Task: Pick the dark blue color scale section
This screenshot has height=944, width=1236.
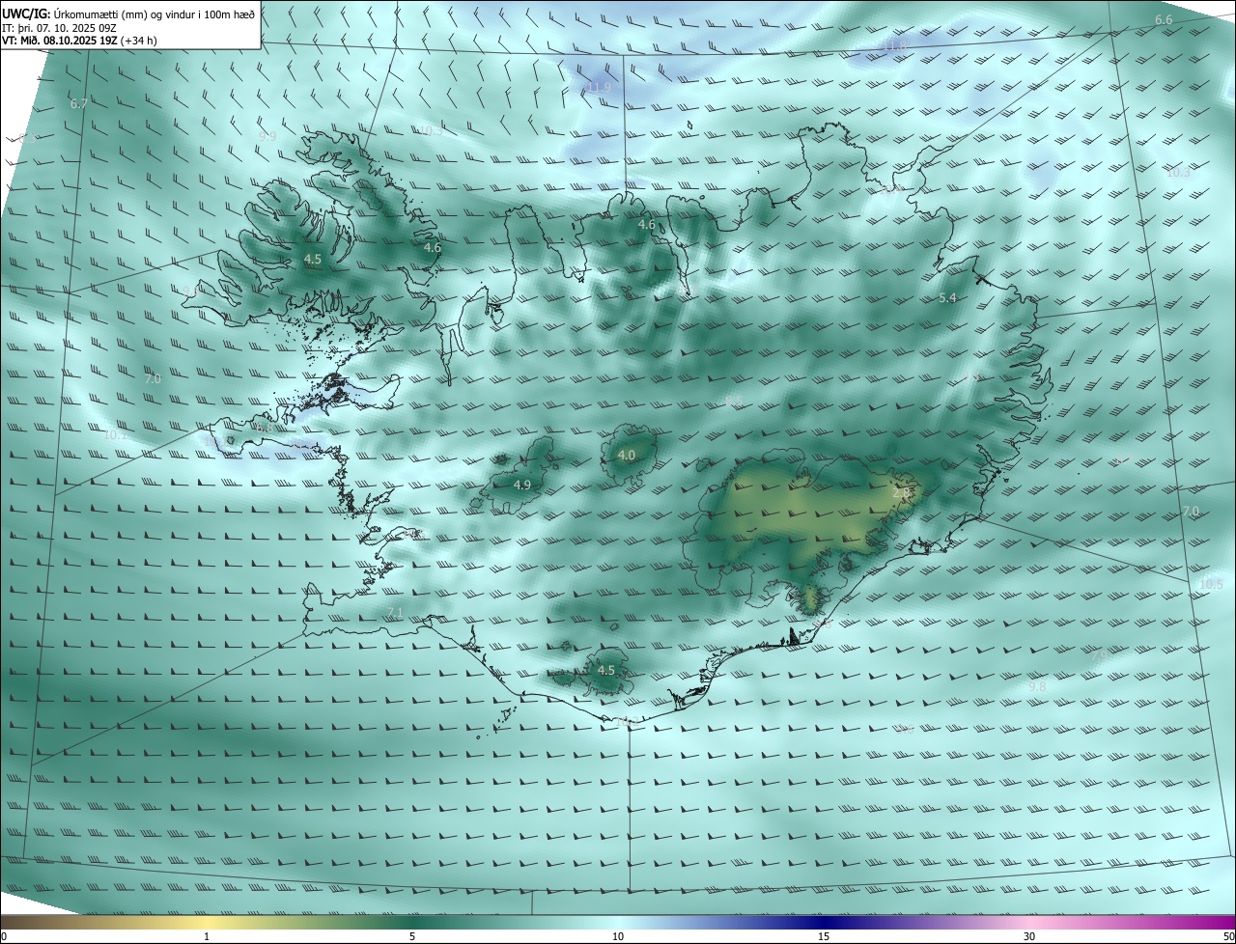Action: pos(824,922)
